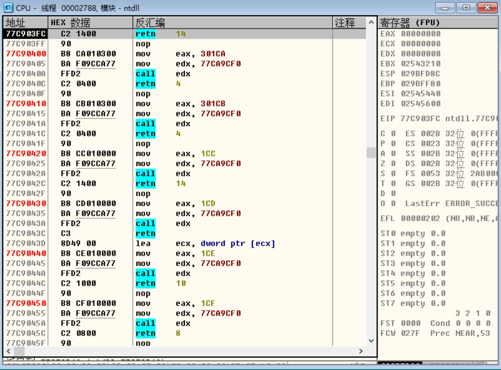Screen dimensions: 501x370
Task: Click the 寄存器 (FPU) header bar
Action: (x=438, y=22)
